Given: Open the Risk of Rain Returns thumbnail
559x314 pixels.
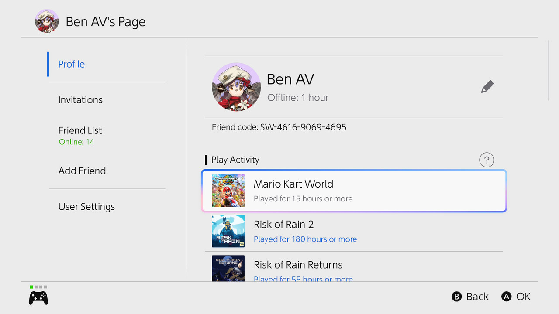Looking at the screenshot, I should 228,268.
